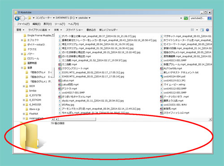Viewport: 224px width, 166px height.
Task: Click the 書き込む burn button
Action: (91, 30)
